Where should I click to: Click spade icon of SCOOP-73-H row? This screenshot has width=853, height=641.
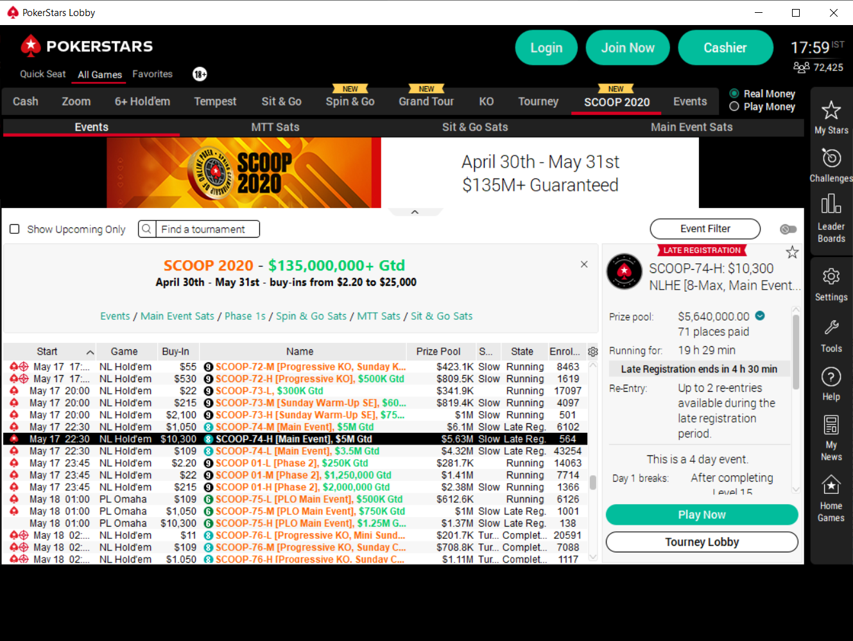pos(14,415)
